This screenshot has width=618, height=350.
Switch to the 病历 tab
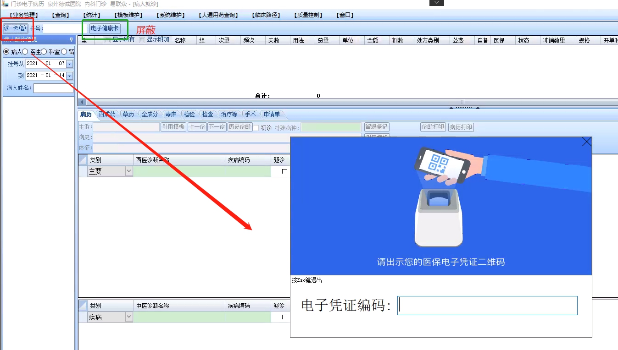tap(86, 114)
